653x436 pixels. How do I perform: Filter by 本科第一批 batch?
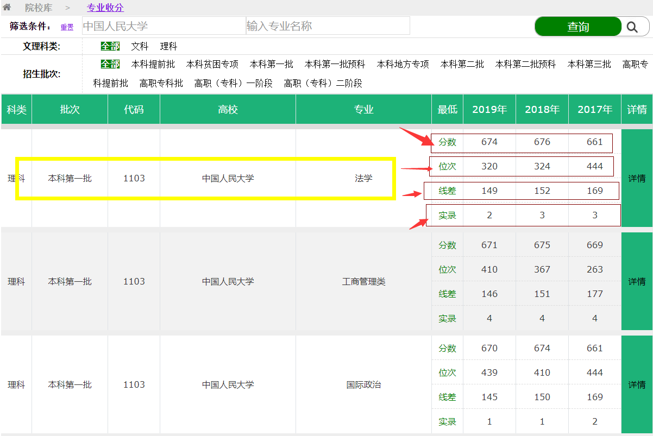(271, 64)
